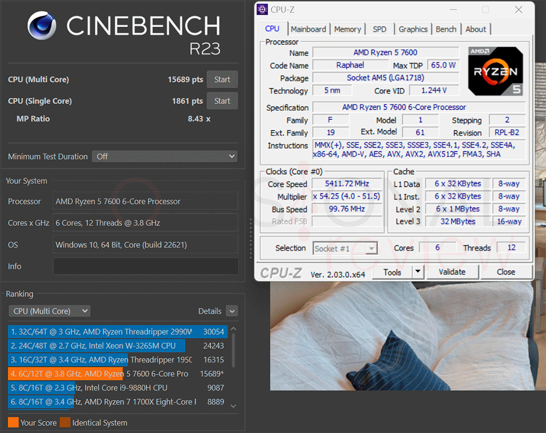The width and height of the screenshot is (546, 433).
Task: Click the Cinebench sphere logo icon
Action: [x=42, y=26]
